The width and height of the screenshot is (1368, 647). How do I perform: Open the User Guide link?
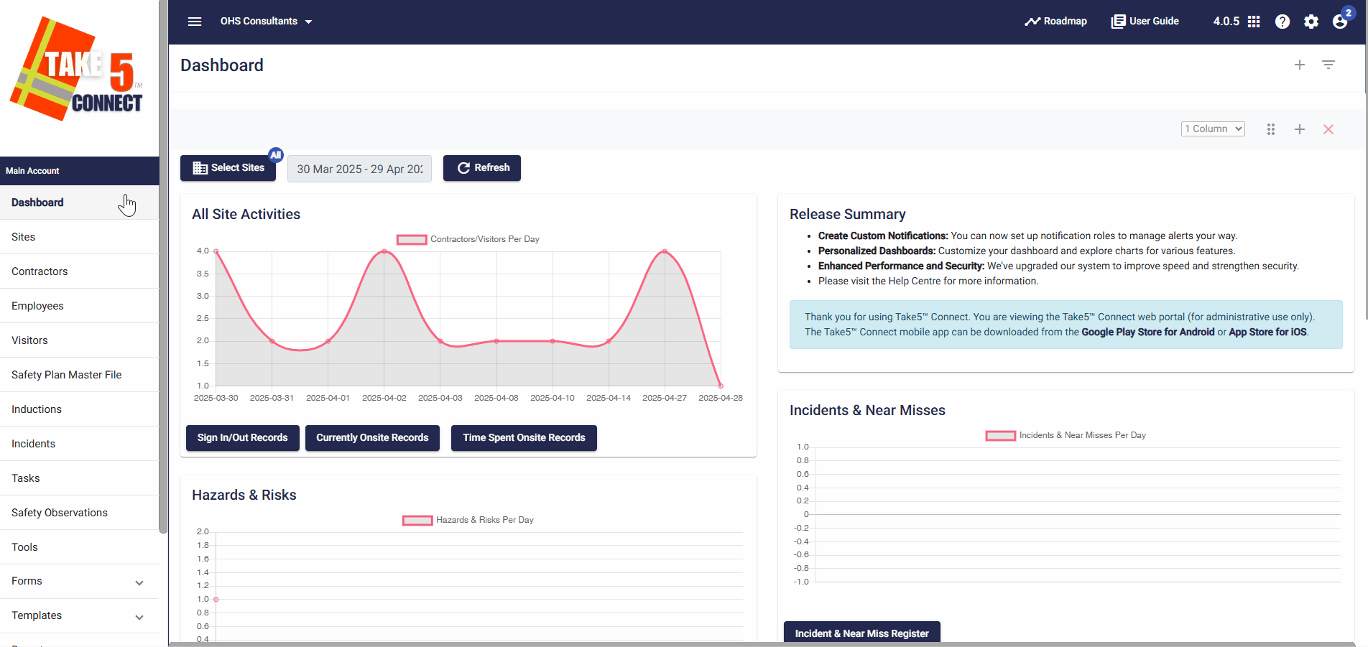coord(1145,22)
